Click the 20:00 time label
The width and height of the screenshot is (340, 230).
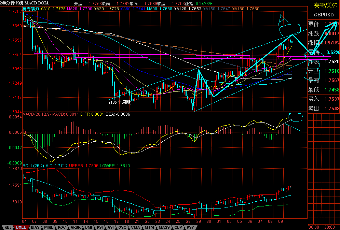[x=330, y=227]
